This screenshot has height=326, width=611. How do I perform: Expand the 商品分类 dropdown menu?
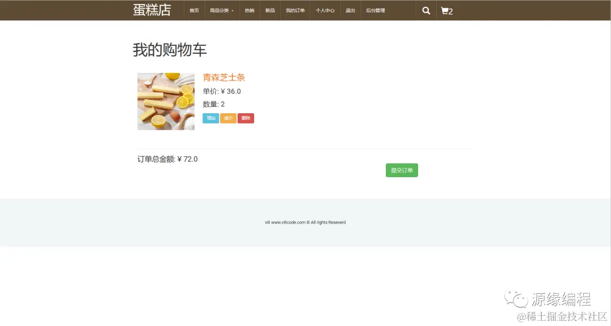220,10
